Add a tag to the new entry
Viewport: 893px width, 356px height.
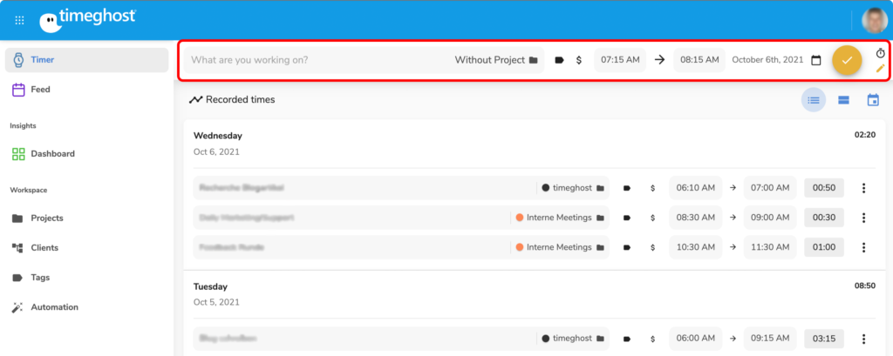tap(559, 60)
